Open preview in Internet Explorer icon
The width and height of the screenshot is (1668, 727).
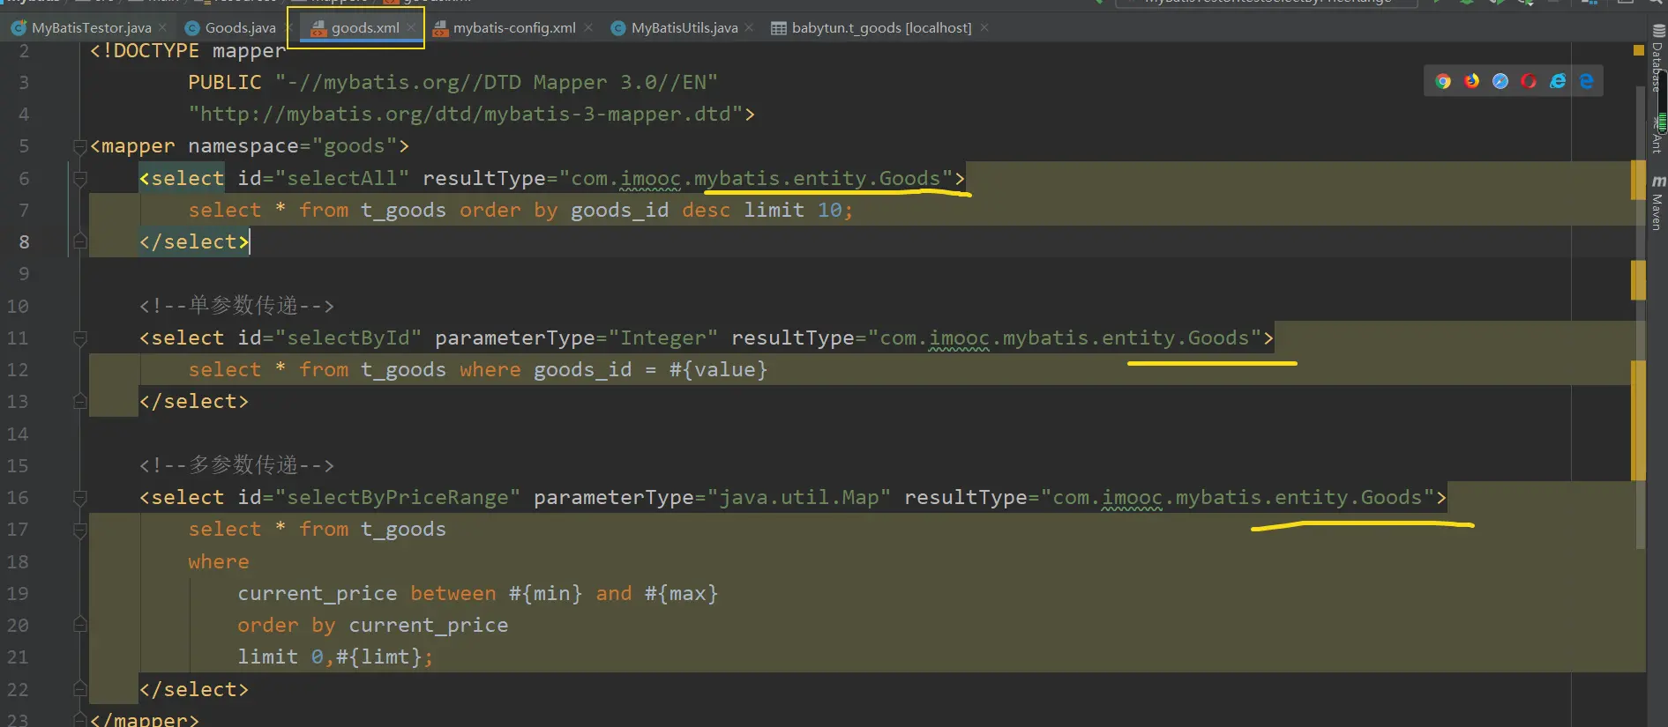(x=1558, y=81)
